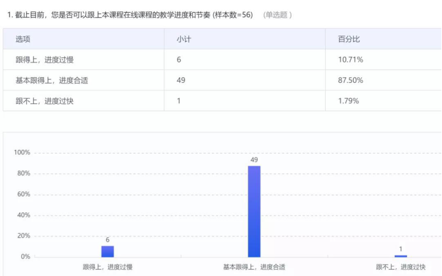Screen dimensions: 442x276
Task: Click the 小计 column header
Action: point(184,39)
